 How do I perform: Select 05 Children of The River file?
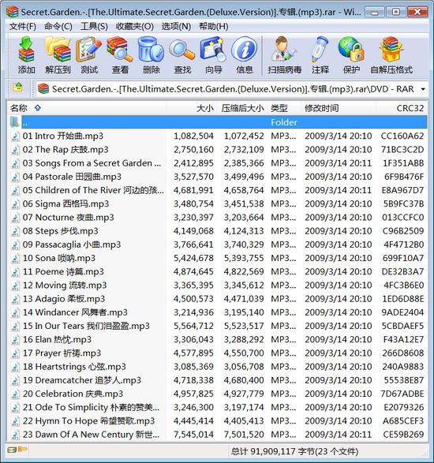tap(218, 190)
